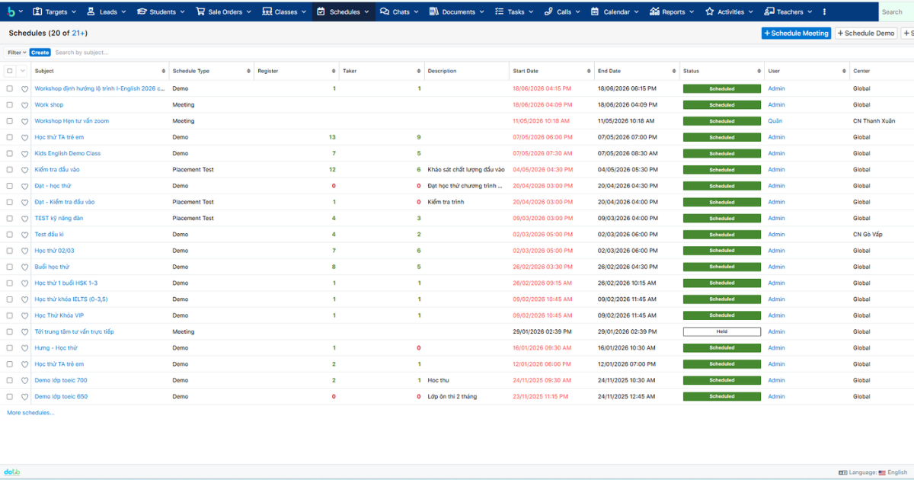Click the Classes icon in top navigation
Viewport: 914px width, 480px height.
pos(267,11)
